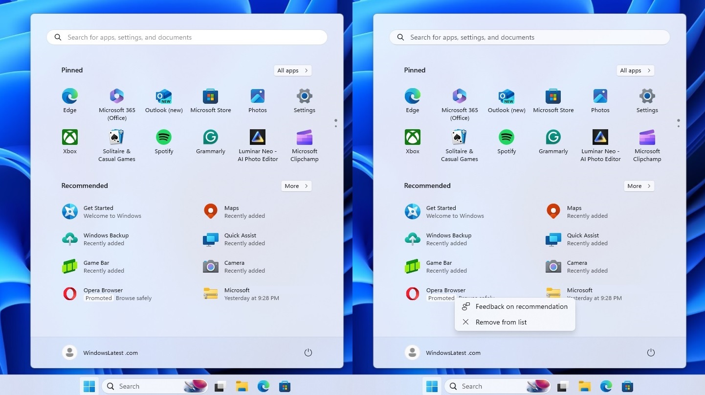Open the power options menu

[308, 352]
